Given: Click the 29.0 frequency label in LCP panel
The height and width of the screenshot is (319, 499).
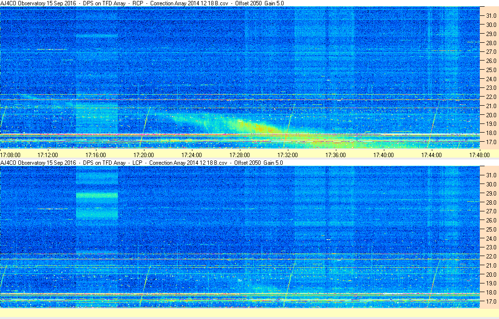Looking at the screenshot, I should (491, 194).
